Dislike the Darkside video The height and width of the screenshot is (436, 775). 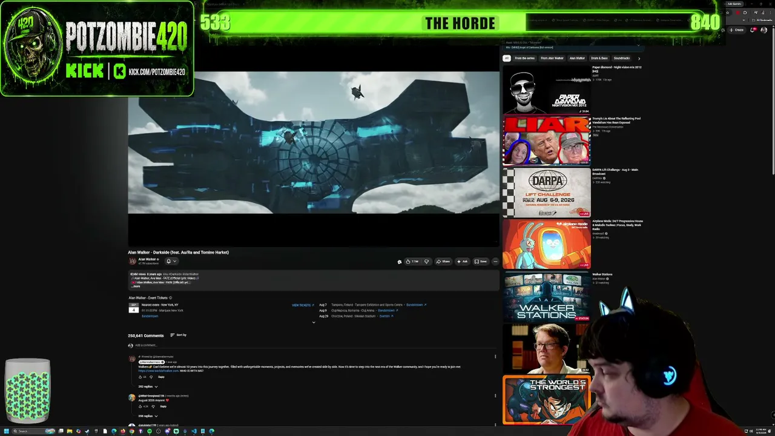pos(426,262)
